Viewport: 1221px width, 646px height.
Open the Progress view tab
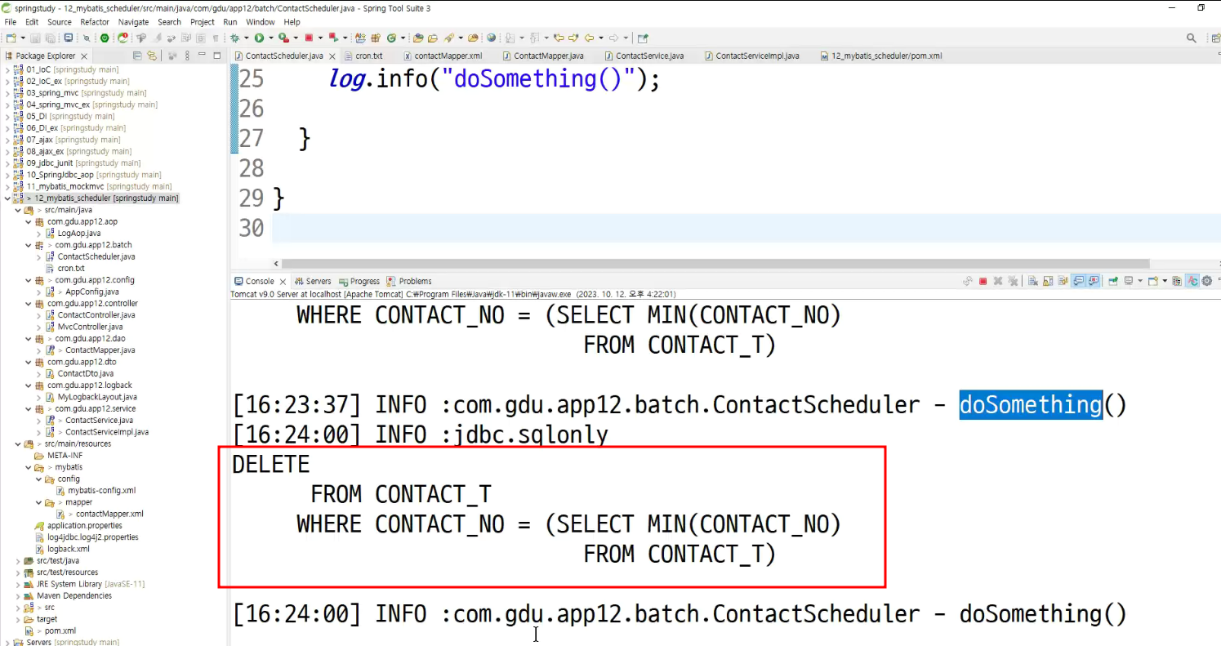tap(359, 281)
